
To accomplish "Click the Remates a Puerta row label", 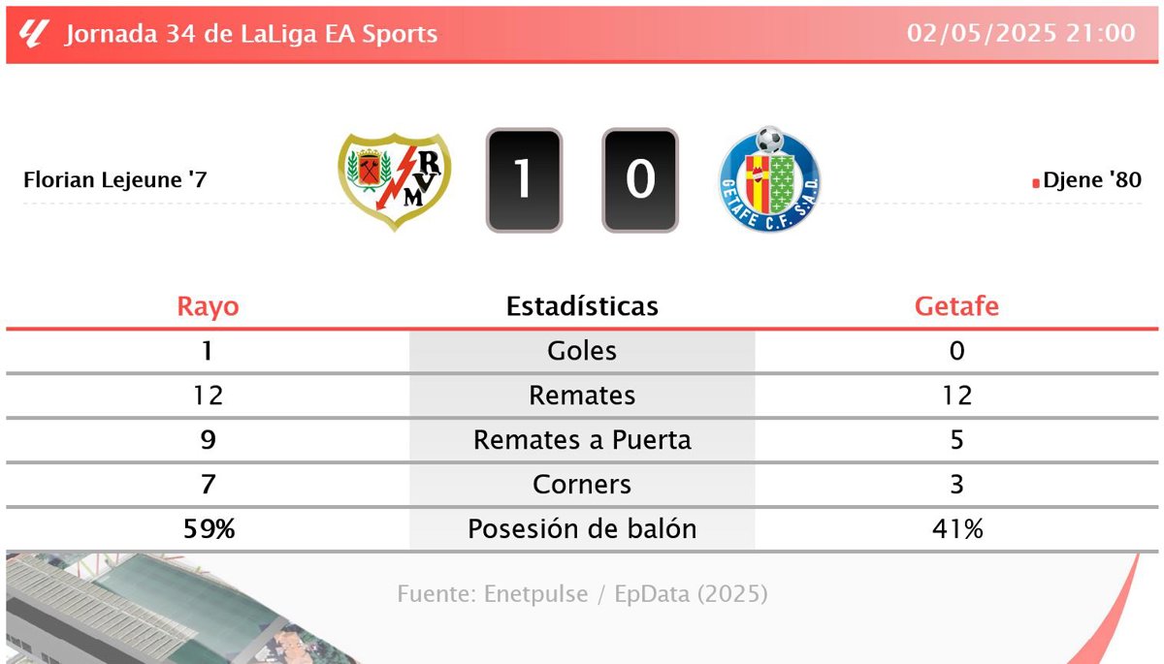I will 582,440.
